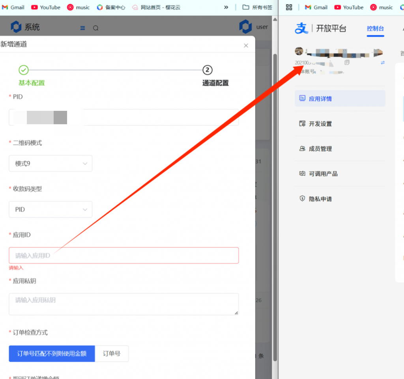Show hidden bookmarks via the double-chevron overflow
Viewport: 404px width, 379px height.
[226, 7]
